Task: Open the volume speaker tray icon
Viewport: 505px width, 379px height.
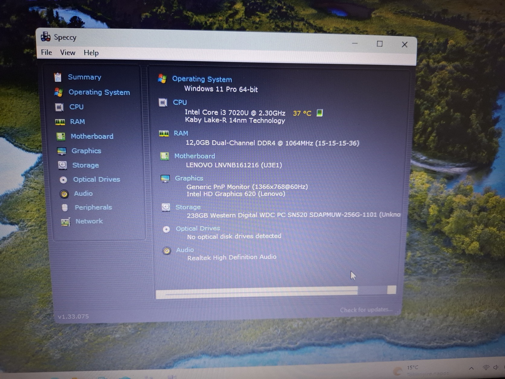Action: click(x=496, y=367)
